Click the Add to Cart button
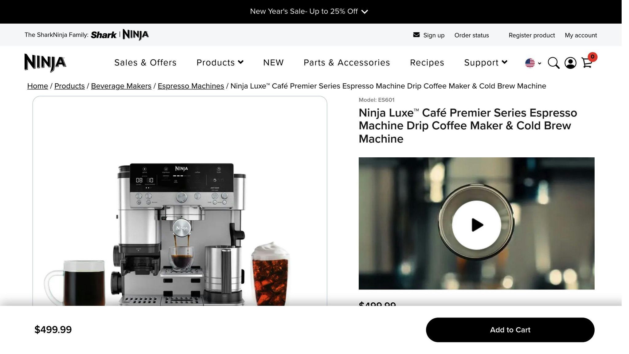Image resolution: width=629 pixels, height=354 pixels. tap(510, 330)
